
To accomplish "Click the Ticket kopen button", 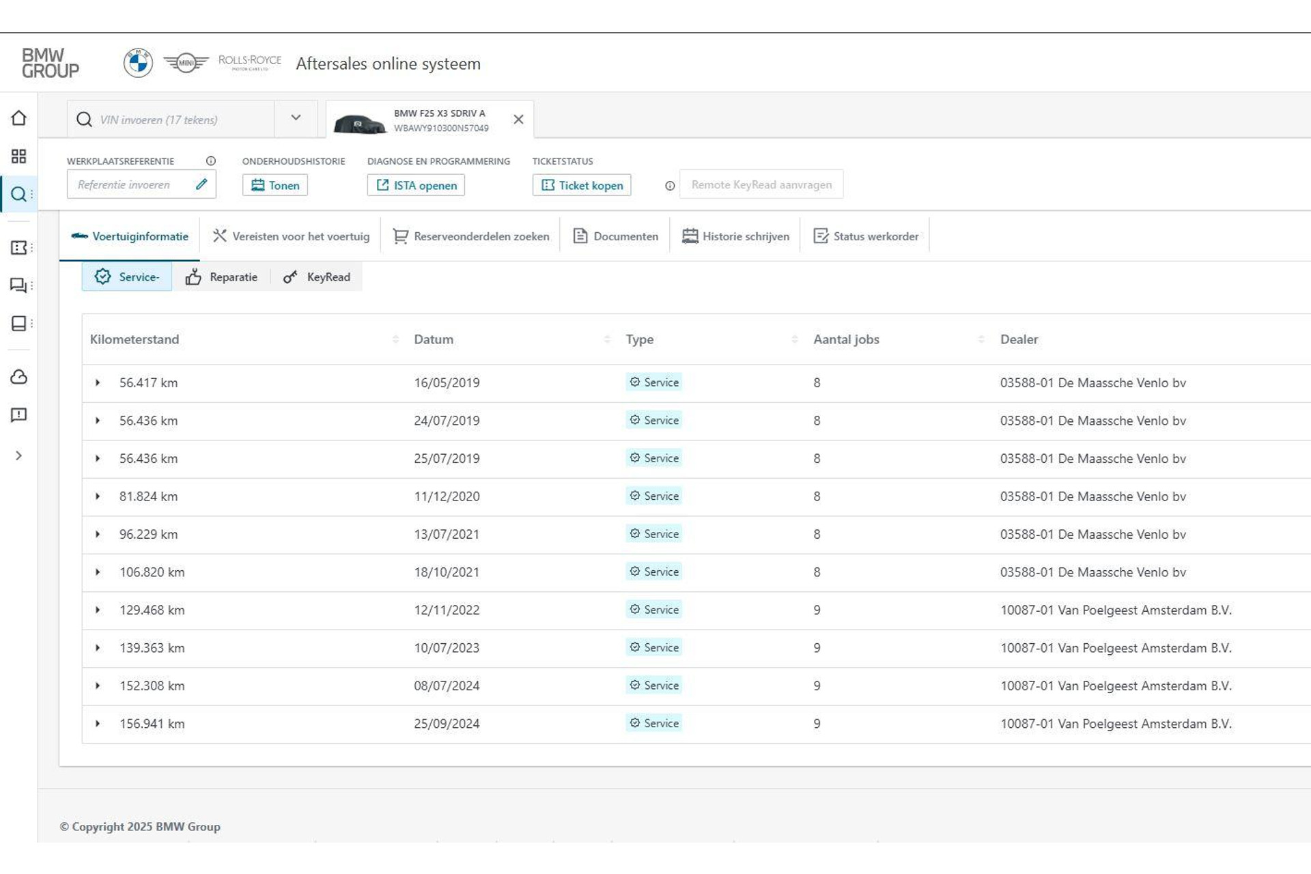I will click(x=582, y=185).
